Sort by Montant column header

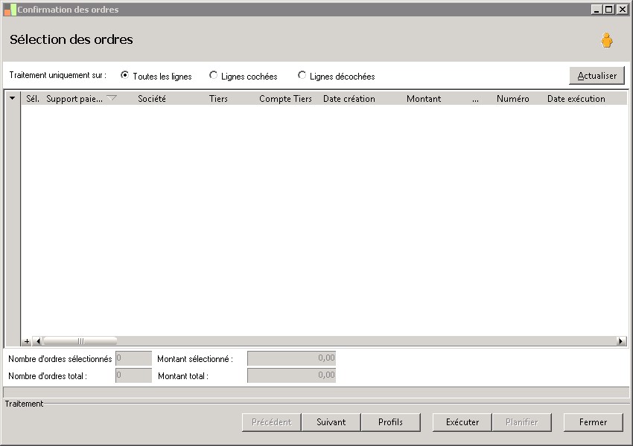pos(424,99)
